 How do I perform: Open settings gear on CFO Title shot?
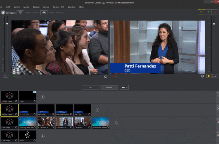coord(53,114)
